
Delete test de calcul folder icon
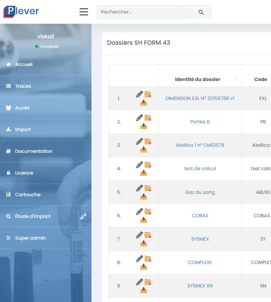tap(148, 165)
